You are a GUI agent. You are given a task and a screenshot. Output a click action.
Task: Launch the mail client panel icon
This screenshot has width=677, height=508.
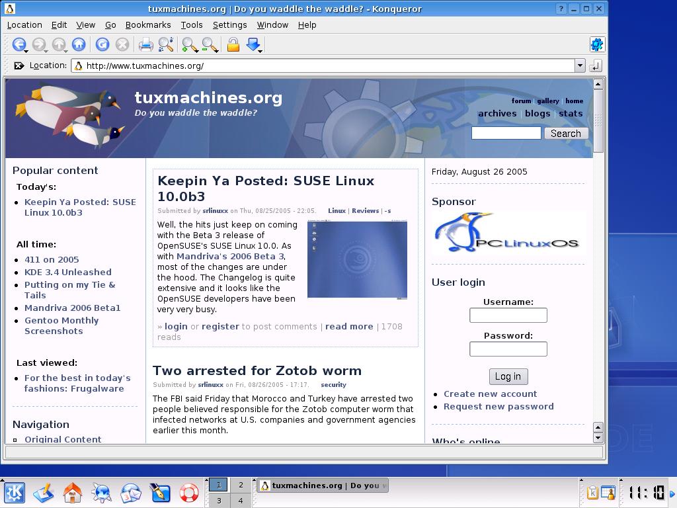coord(131,493)
